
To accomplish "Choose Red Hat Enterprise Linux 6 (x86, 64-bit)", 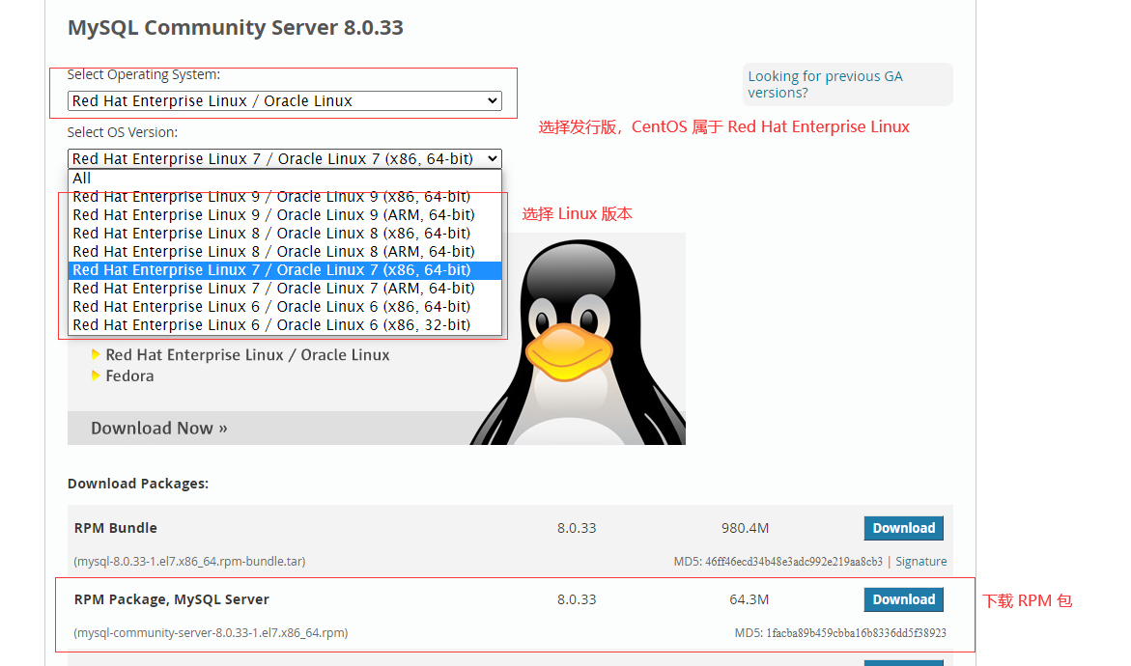I will tap(284, 307).
